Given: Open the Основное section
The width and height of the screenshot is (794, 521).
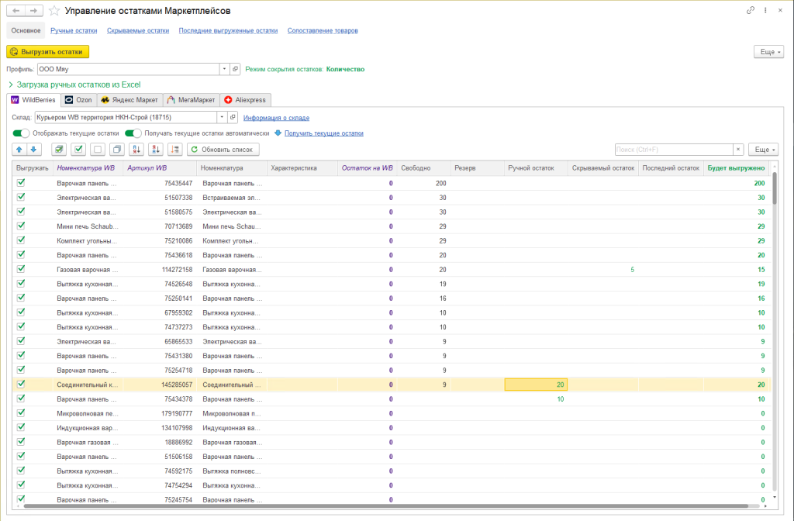Looking at the screenshot, I should [26, 30].
